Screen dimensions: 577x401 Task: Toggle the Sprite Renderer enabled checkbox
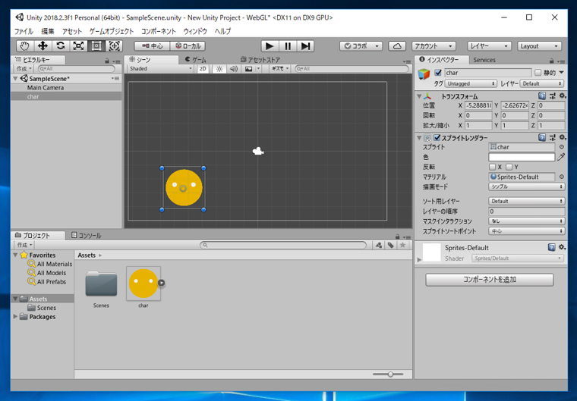coord(437,137)
